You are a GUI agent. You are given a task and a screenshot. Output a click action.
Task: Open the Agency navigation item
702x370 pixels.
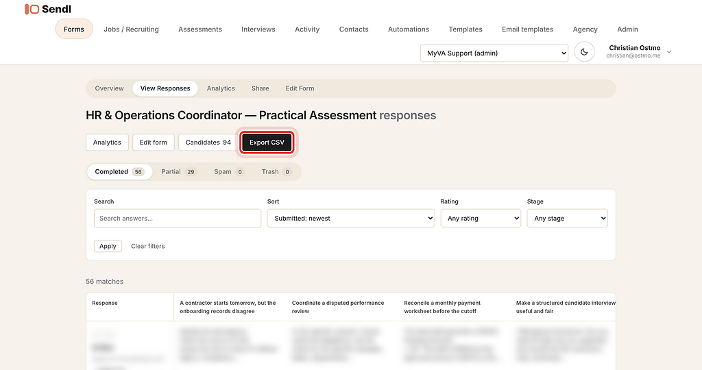click(585, 29)
